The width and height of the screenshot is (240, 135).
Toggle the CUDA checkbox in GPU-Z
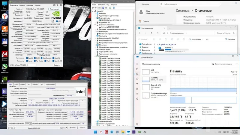click(x=35, y=58)
